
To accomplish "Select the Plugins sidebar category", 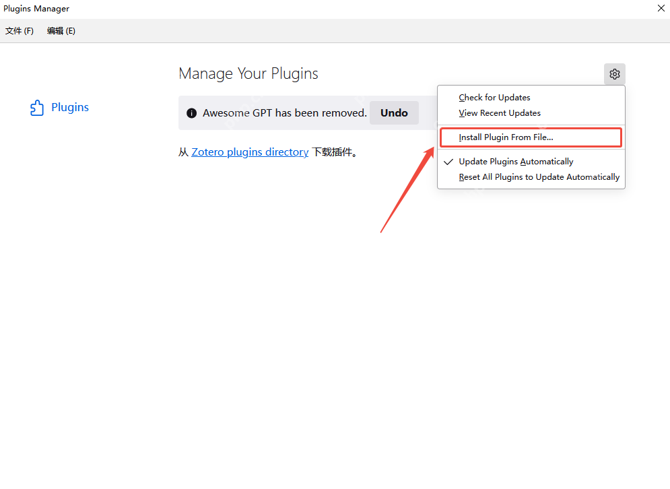I will click(59, 107).
